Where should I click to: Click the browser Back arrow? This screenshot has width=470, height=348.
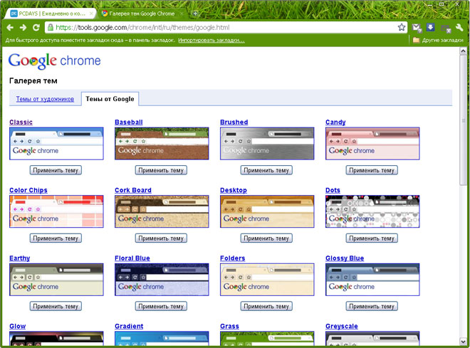point(10,28)
